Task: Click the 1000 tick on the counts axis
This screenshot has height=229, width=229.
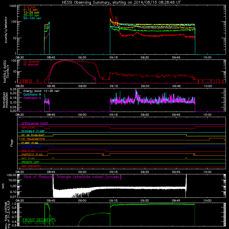Action: tap(13, 6)
